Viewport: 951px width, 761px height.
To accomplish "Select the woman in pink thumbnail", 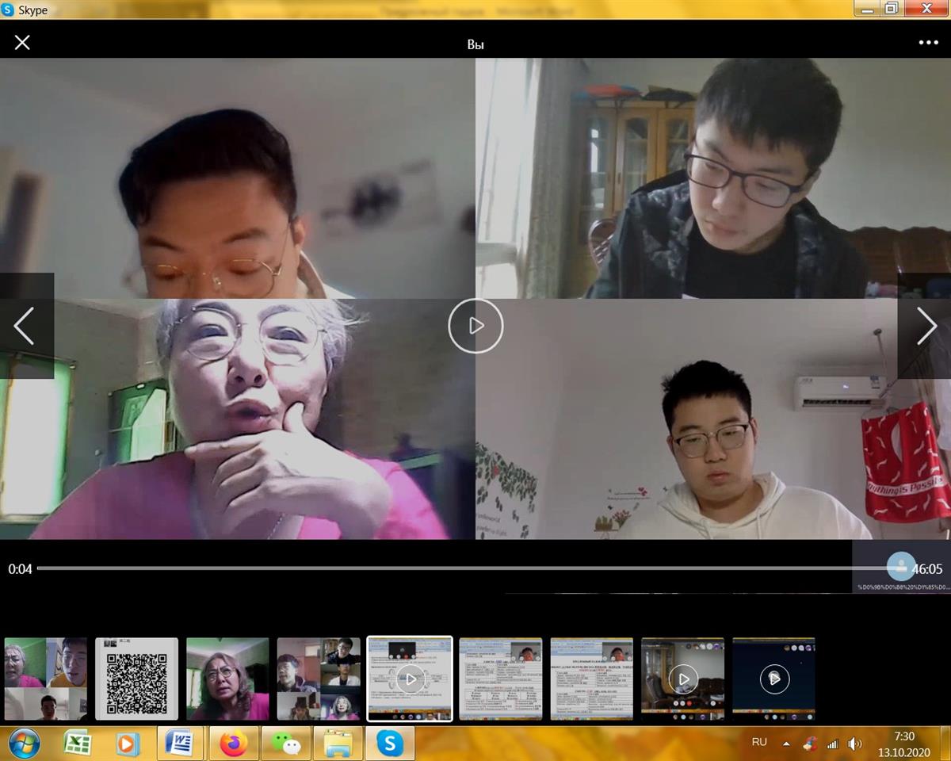I will [x=227, y=679].
